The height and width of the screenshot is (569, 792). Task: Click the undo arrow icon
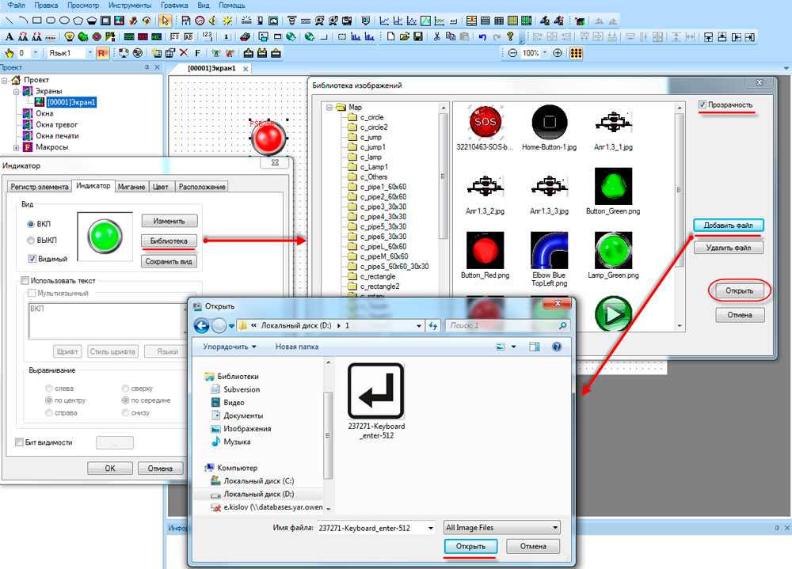(x=481, y=36)
